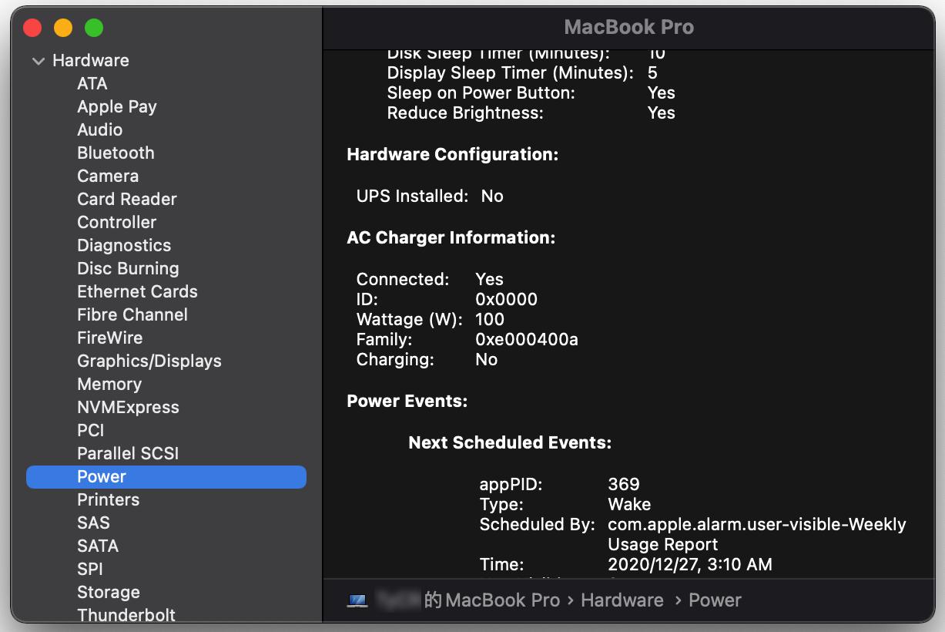Image resolution: width=945 pixels, height=632 pixels.
Task: Click Power in the path bar
Action: pos(715,600)
